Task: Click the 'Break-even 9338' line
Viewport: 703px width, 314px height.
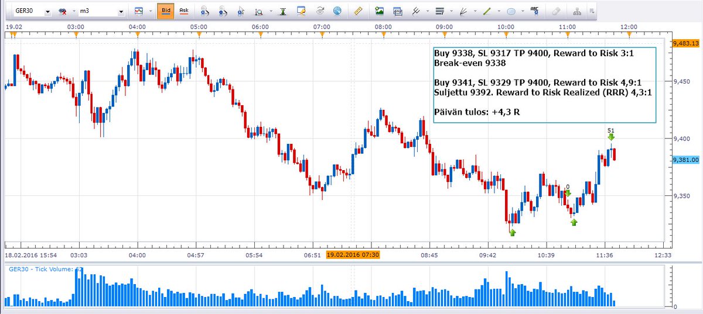Action: pyautogui.click(x=470, y=63)
